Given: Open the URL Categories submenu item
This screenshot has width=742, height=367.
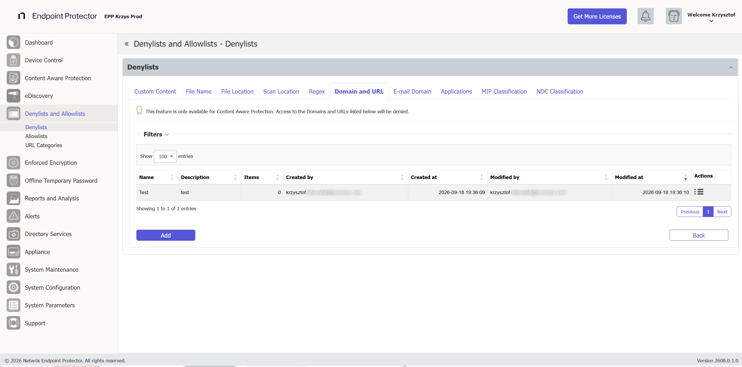Looking at the screenshot, I should tap(44, 145).
